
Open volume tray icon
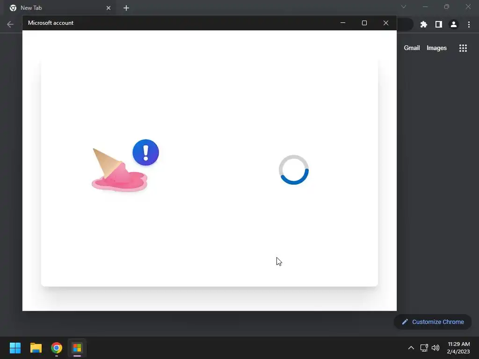click(435, 348)
